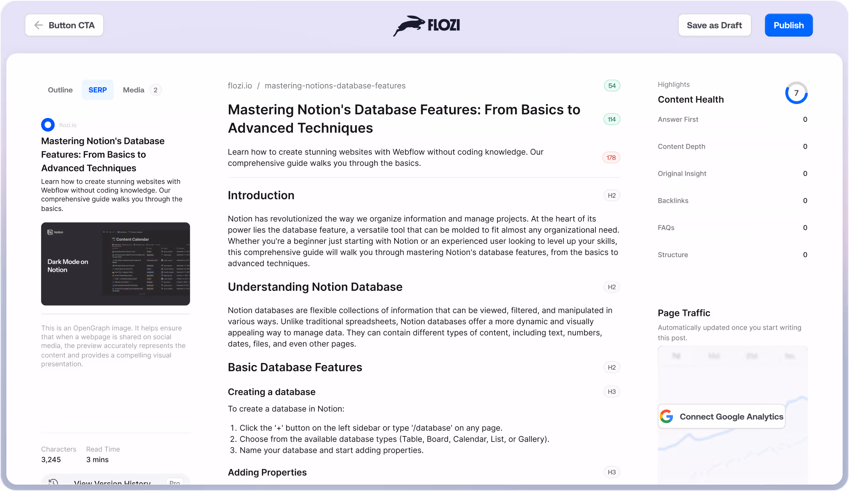Click the Content Health score ring
The width and height of the screenshot is (849, 491).
tap(796, 93)
